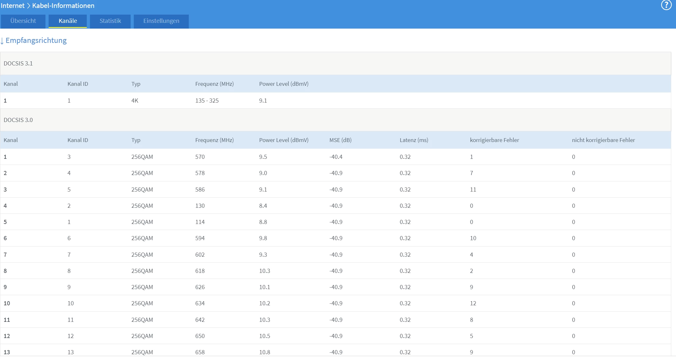Viewport: 676px width, 359px height.
Task: Select the 135 - 325 frequency cell
Action: tap(207, 101)
